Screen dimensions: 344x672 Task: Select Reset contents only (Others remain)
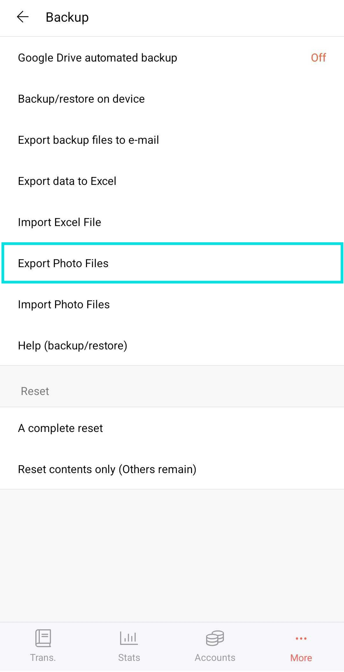[x=172, y=469]
